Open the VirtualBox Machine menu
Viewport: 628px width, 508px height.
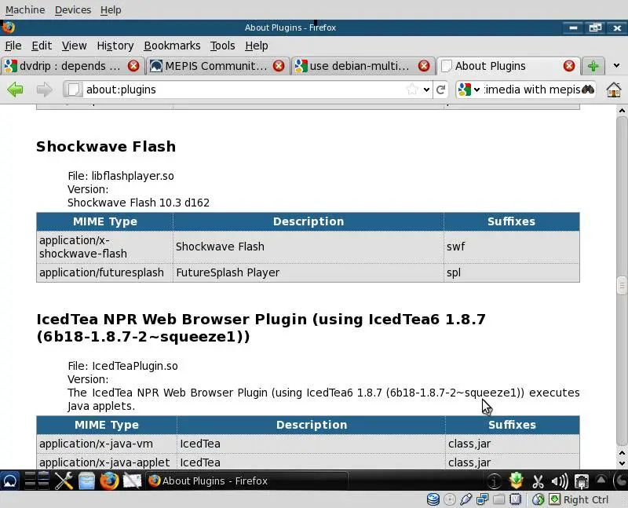(x=25, y=9)
